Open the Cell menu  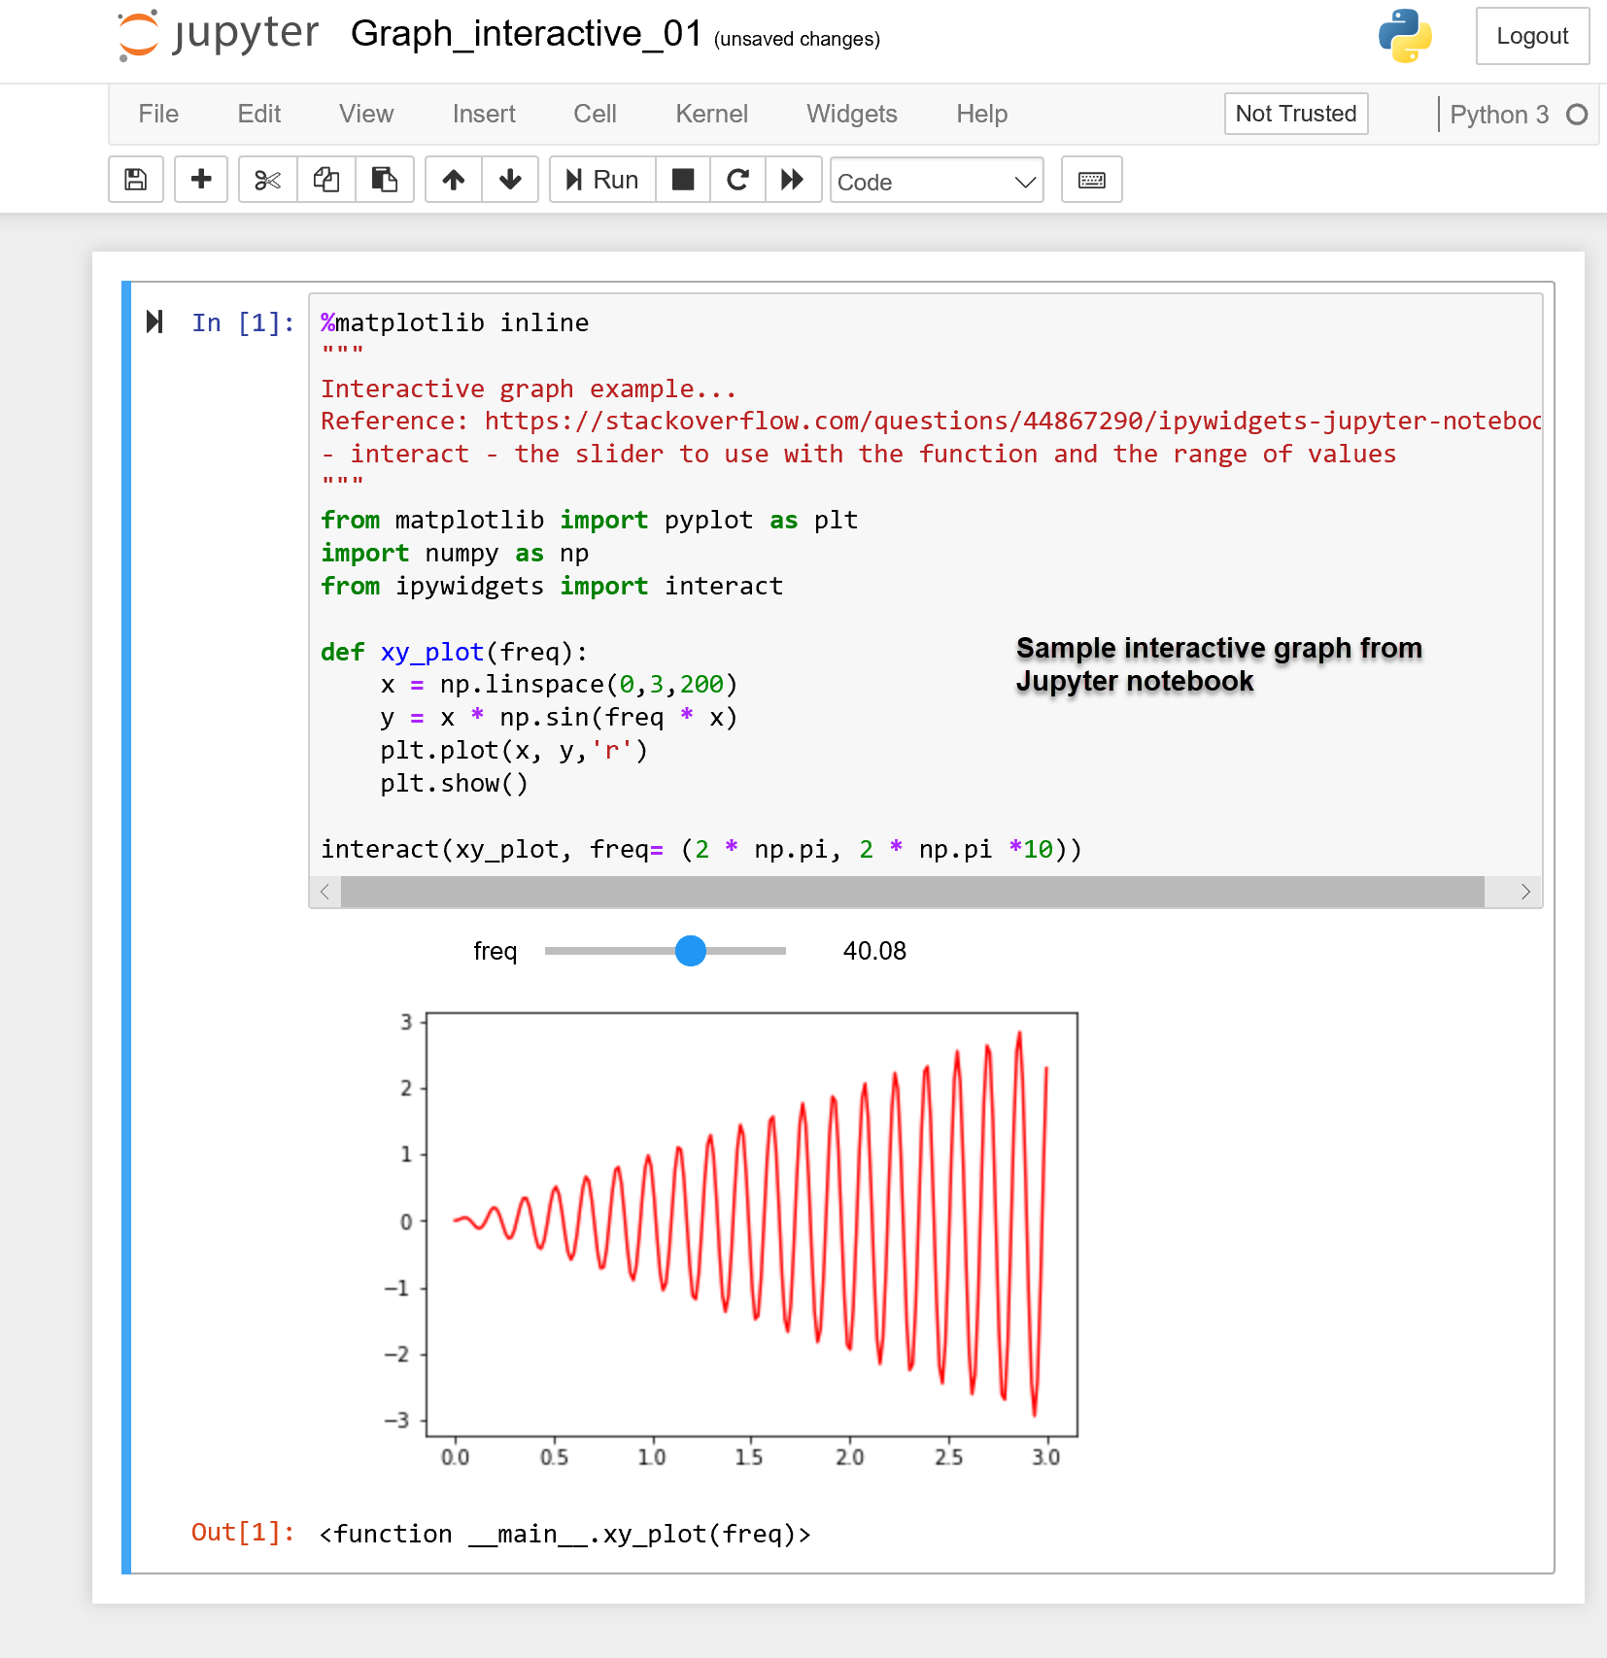point(595,114)
